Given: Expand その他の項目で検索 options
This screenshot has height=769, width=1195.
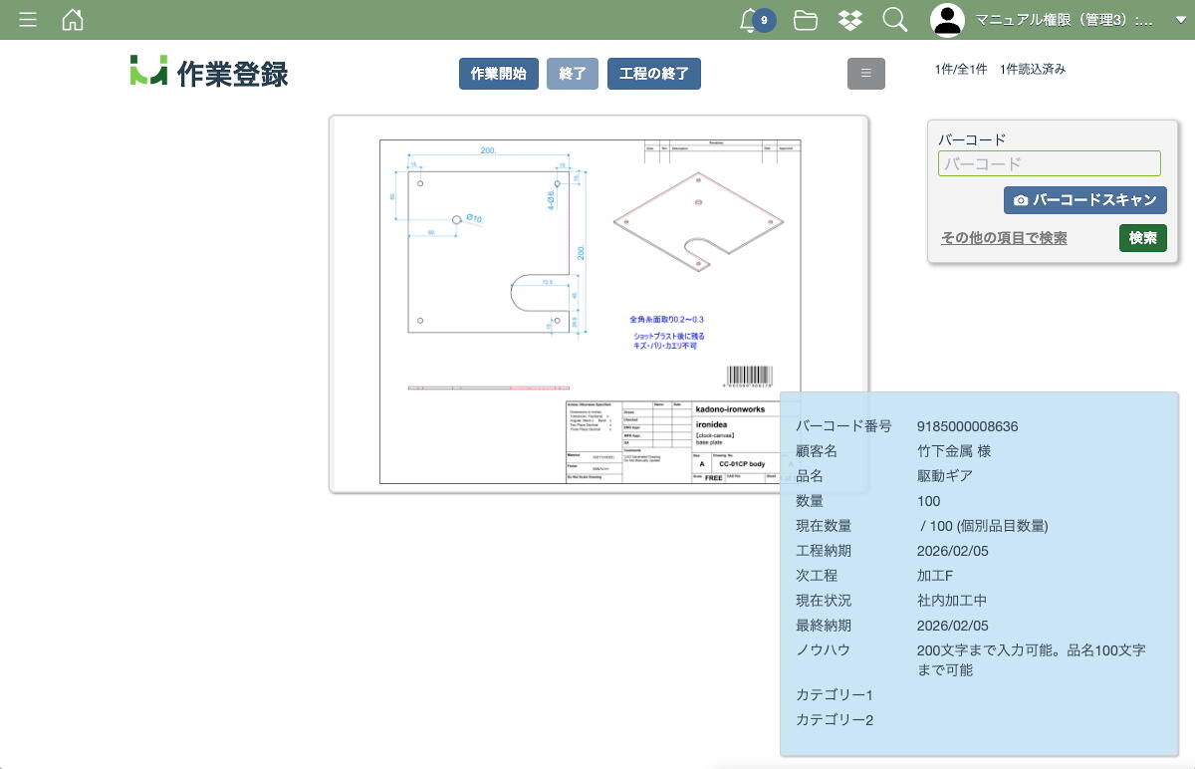Looking at the screenshot, I should [1004, 238].
